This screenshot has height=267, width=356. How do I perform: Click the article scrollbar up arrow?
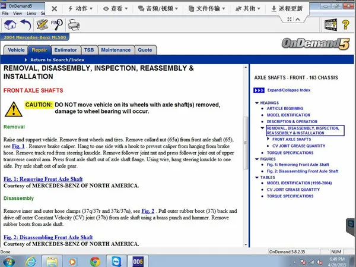[246, 67]
